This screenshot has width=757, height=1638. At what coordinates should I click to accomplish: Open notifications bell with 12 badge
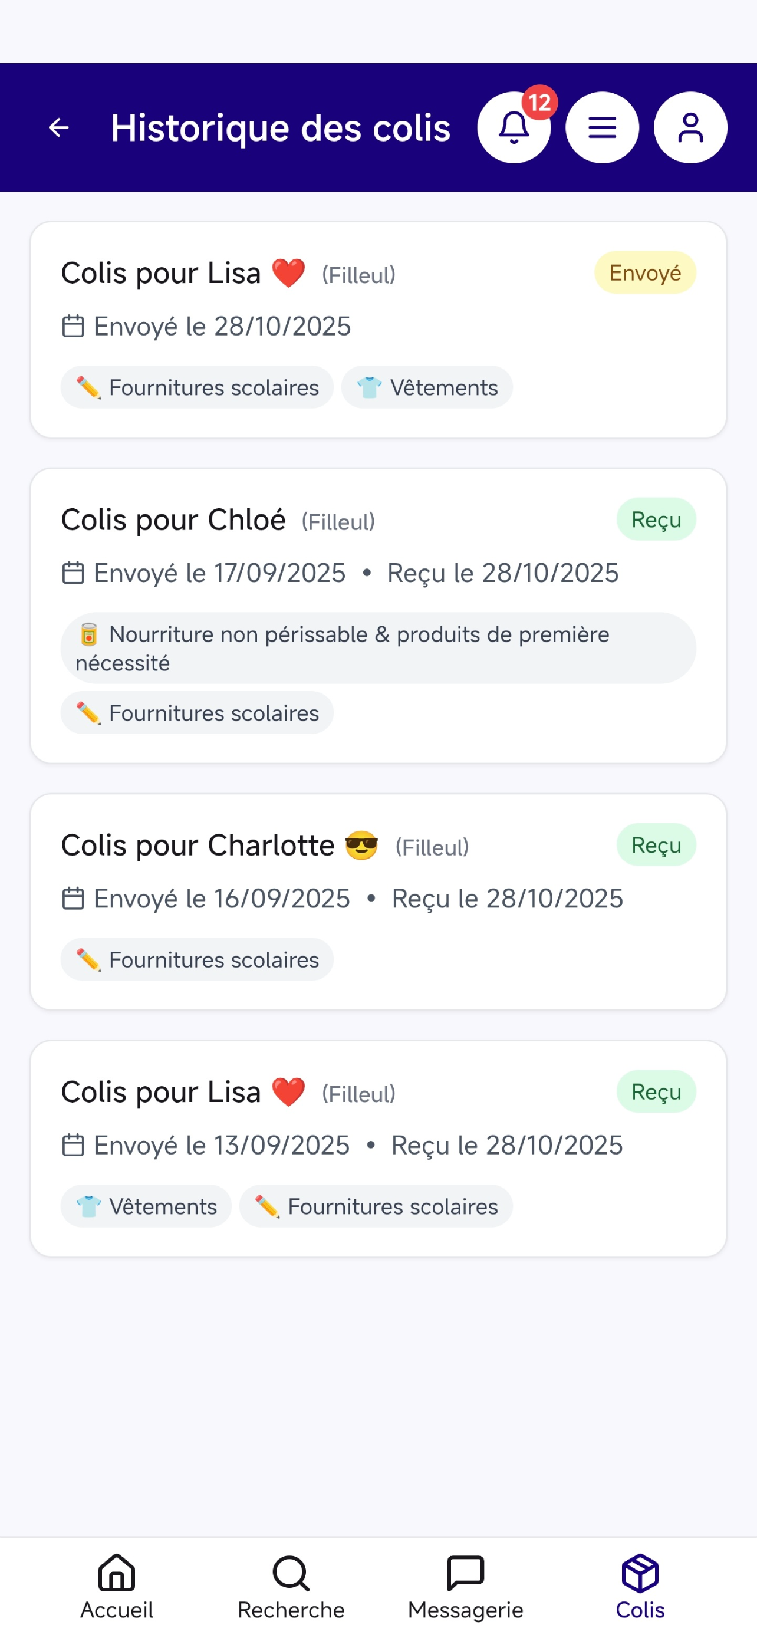pos(514,127)
